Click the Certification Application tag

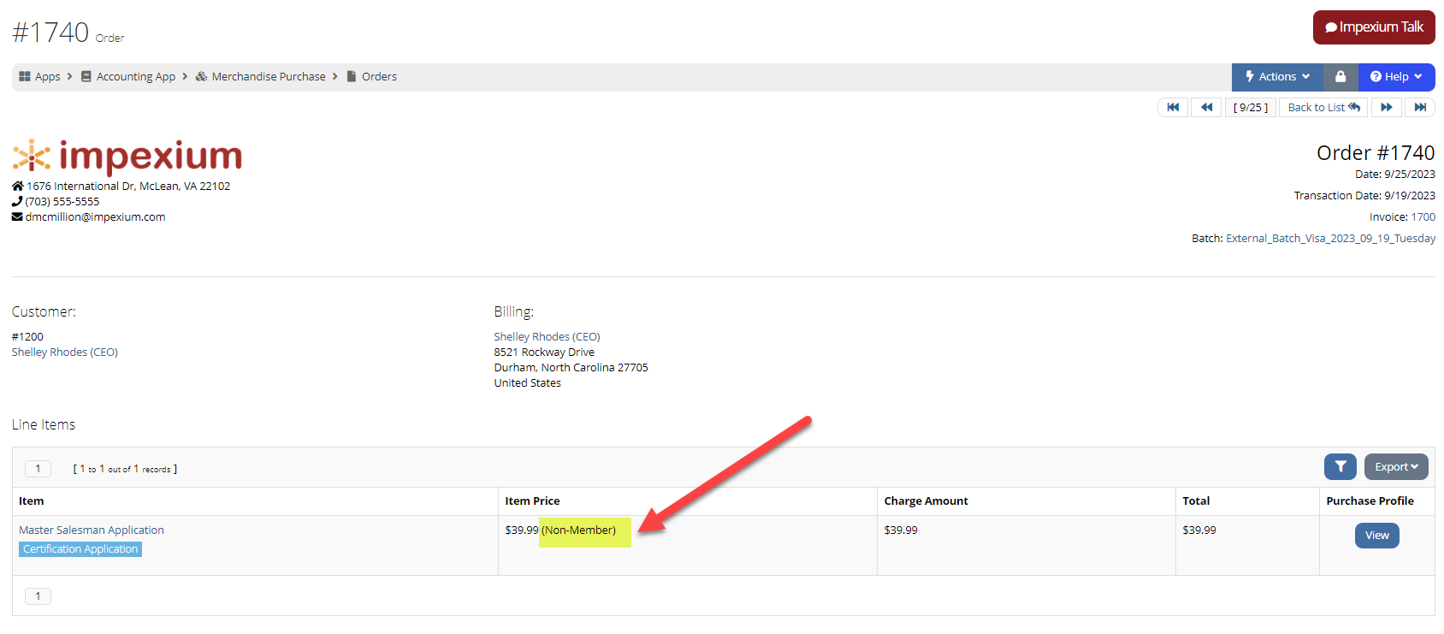coord(80,549)
